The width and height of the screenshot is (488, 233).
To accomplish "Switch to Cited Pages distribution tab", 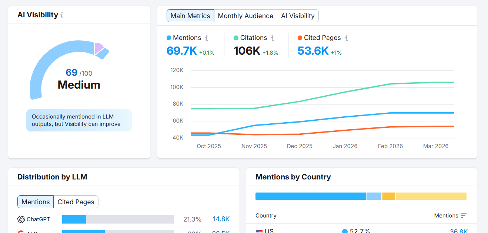I will pyautogui.click(x=76, y=202).
